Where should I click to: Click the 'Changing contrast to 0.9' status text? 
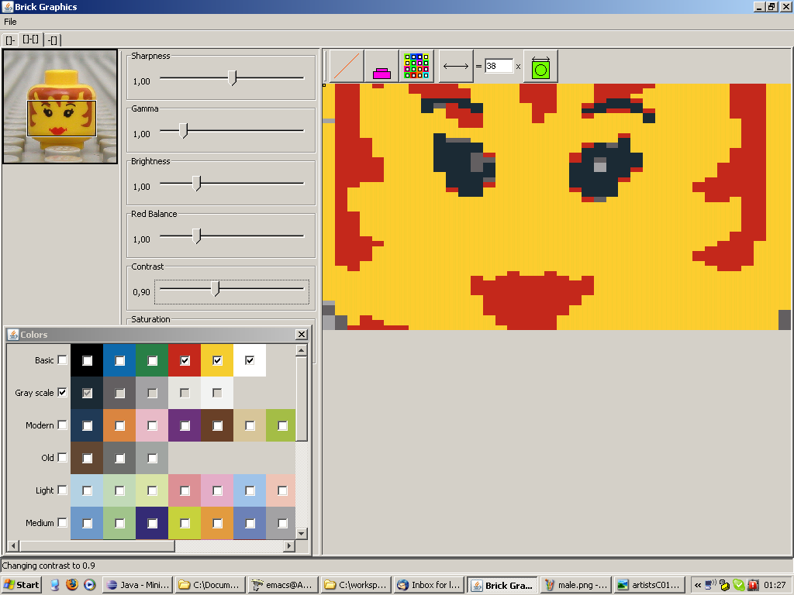(49, 566)
